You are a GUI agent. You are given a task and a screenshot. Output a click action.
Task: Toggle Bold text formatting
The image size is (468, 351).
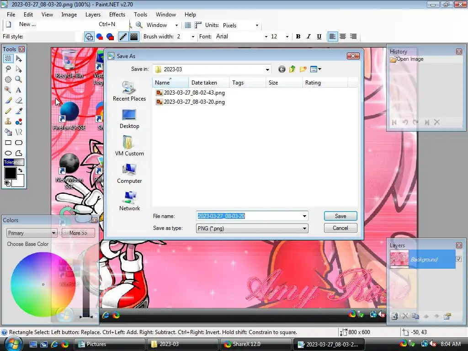click(x=298, y=37)
